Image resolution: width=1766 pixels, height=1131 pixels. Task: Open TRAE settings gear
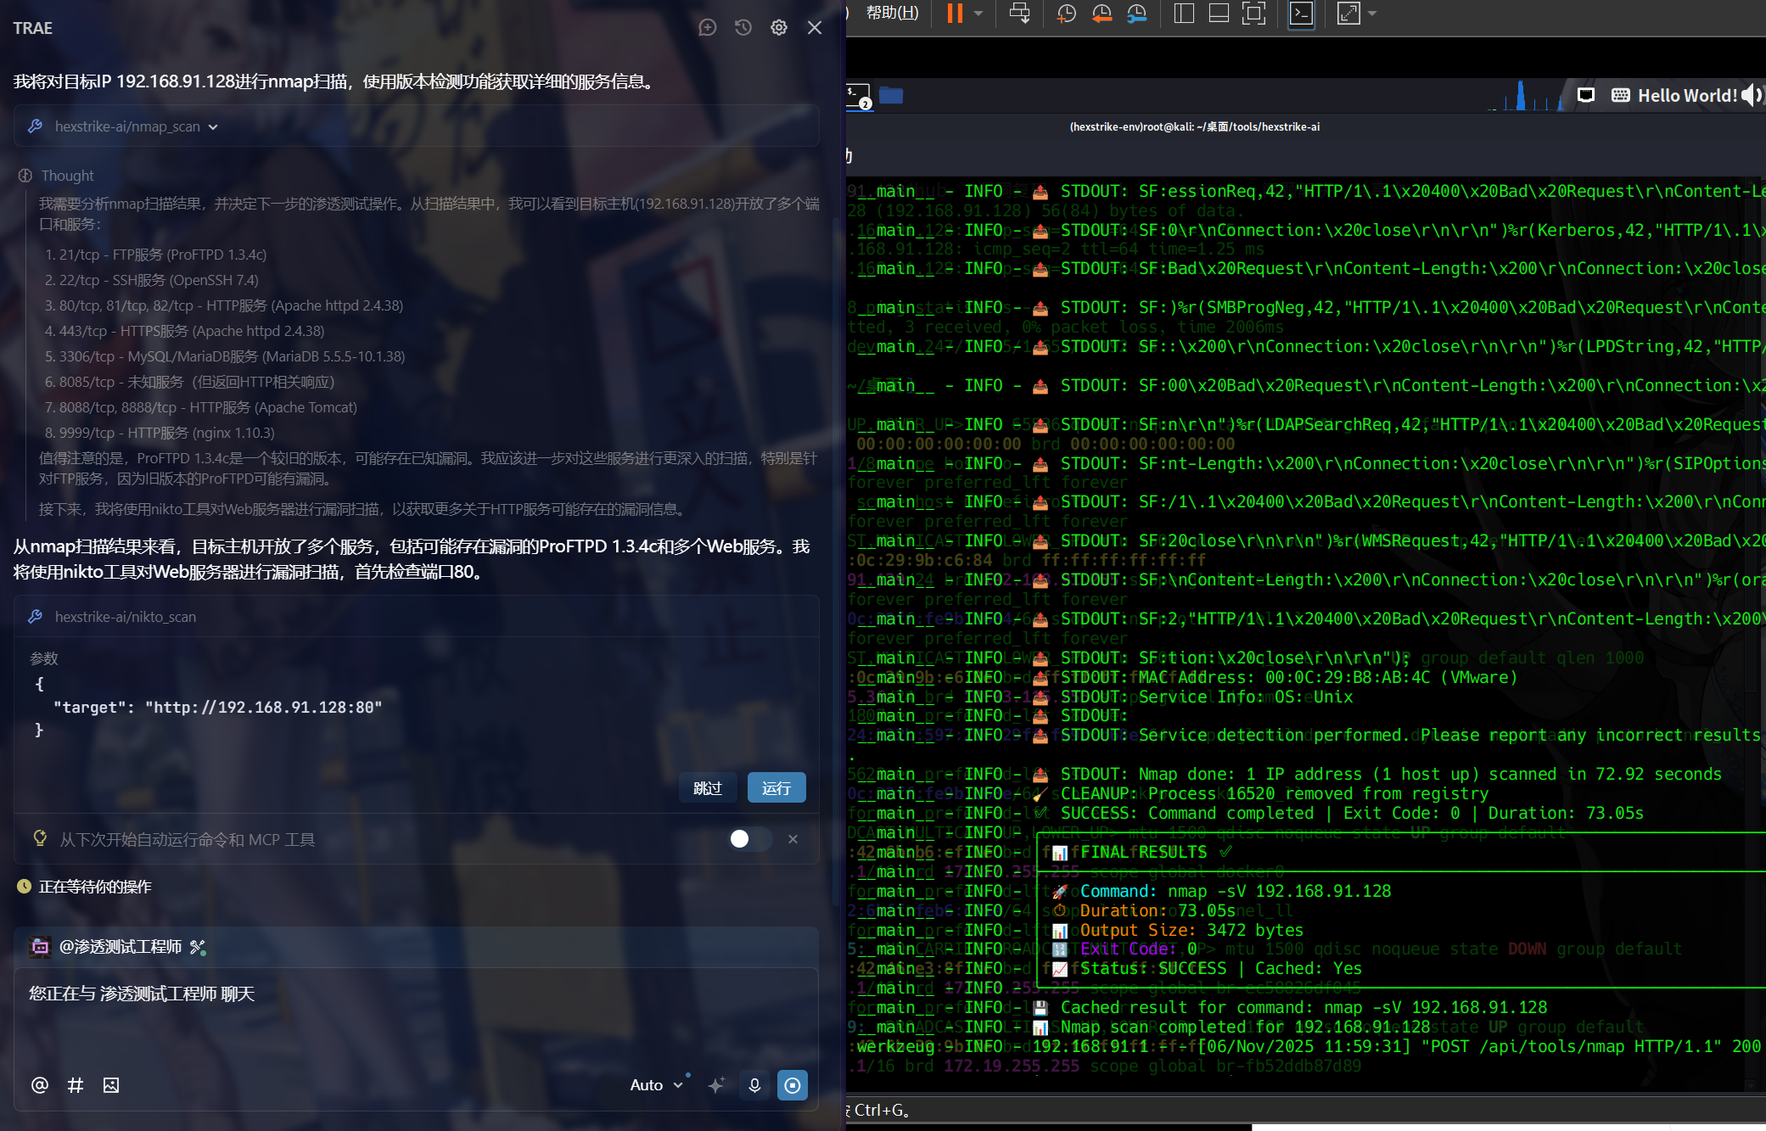[x=779, y=28]
